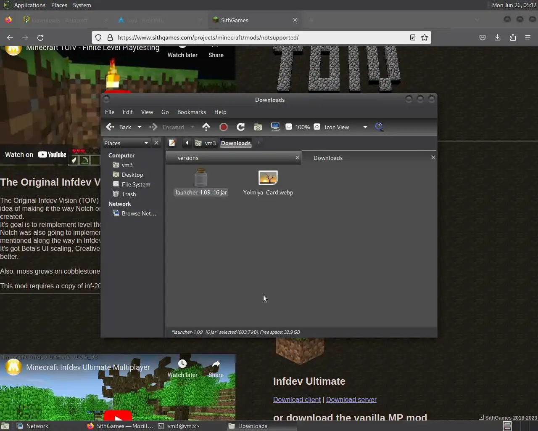Open Places sidebar selector dropdown
Image resolution: width=538 pixels, height=431 pixels.
click(127, 143)
